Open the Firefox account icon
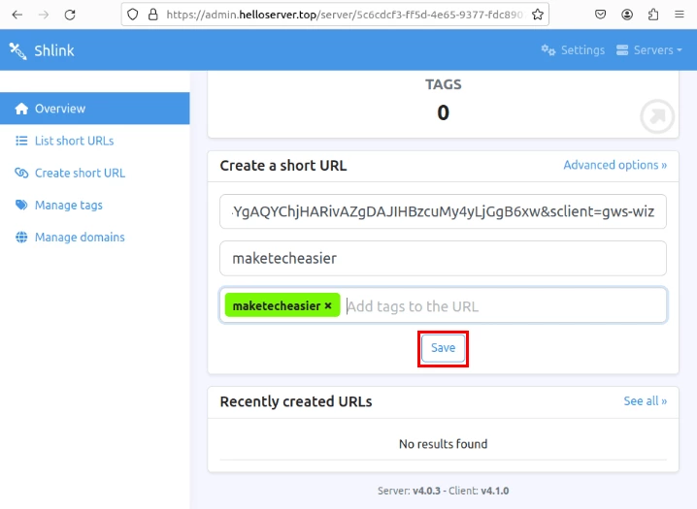 [x=627, y=15]
